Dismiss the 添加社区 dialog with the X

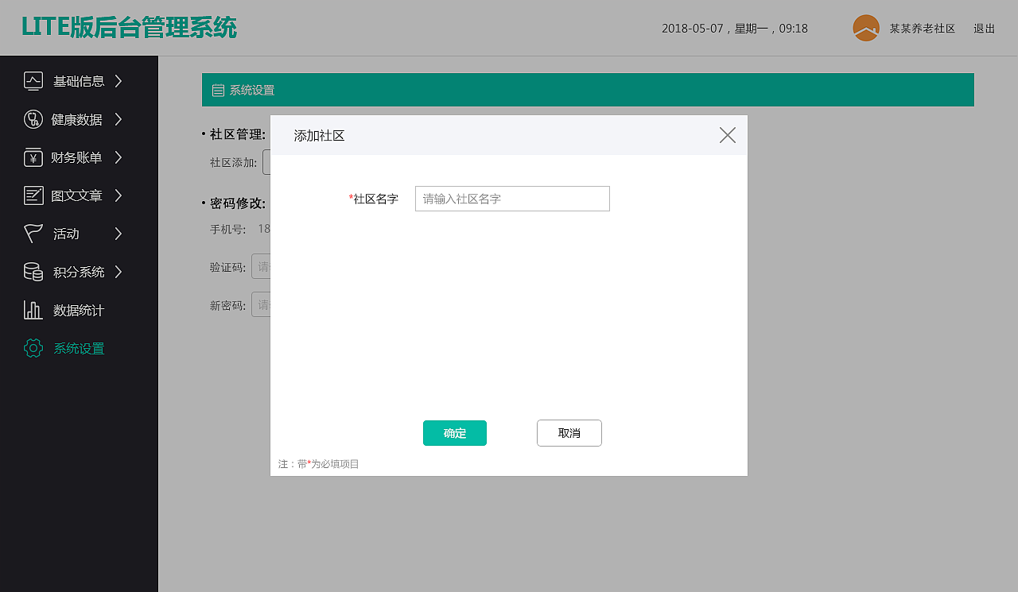coord(727,135)
